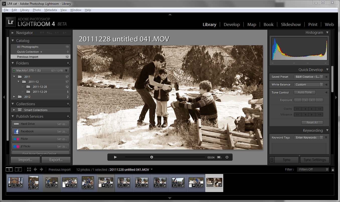Select Navigator 3:1 zoom option

pos(64,33)
